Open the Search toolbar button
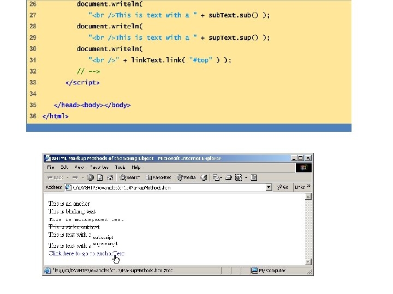 point(129,177)
